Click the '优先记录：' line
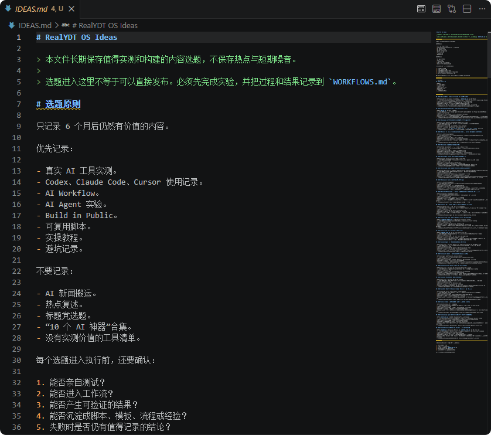The width and height of the screenshot is (491, 435). (55, 148)
